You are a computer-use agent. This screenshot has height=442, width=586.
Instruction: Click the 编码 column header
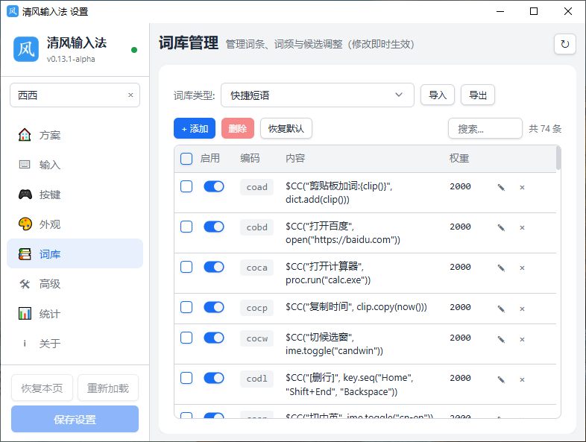[x=250, y=159]
